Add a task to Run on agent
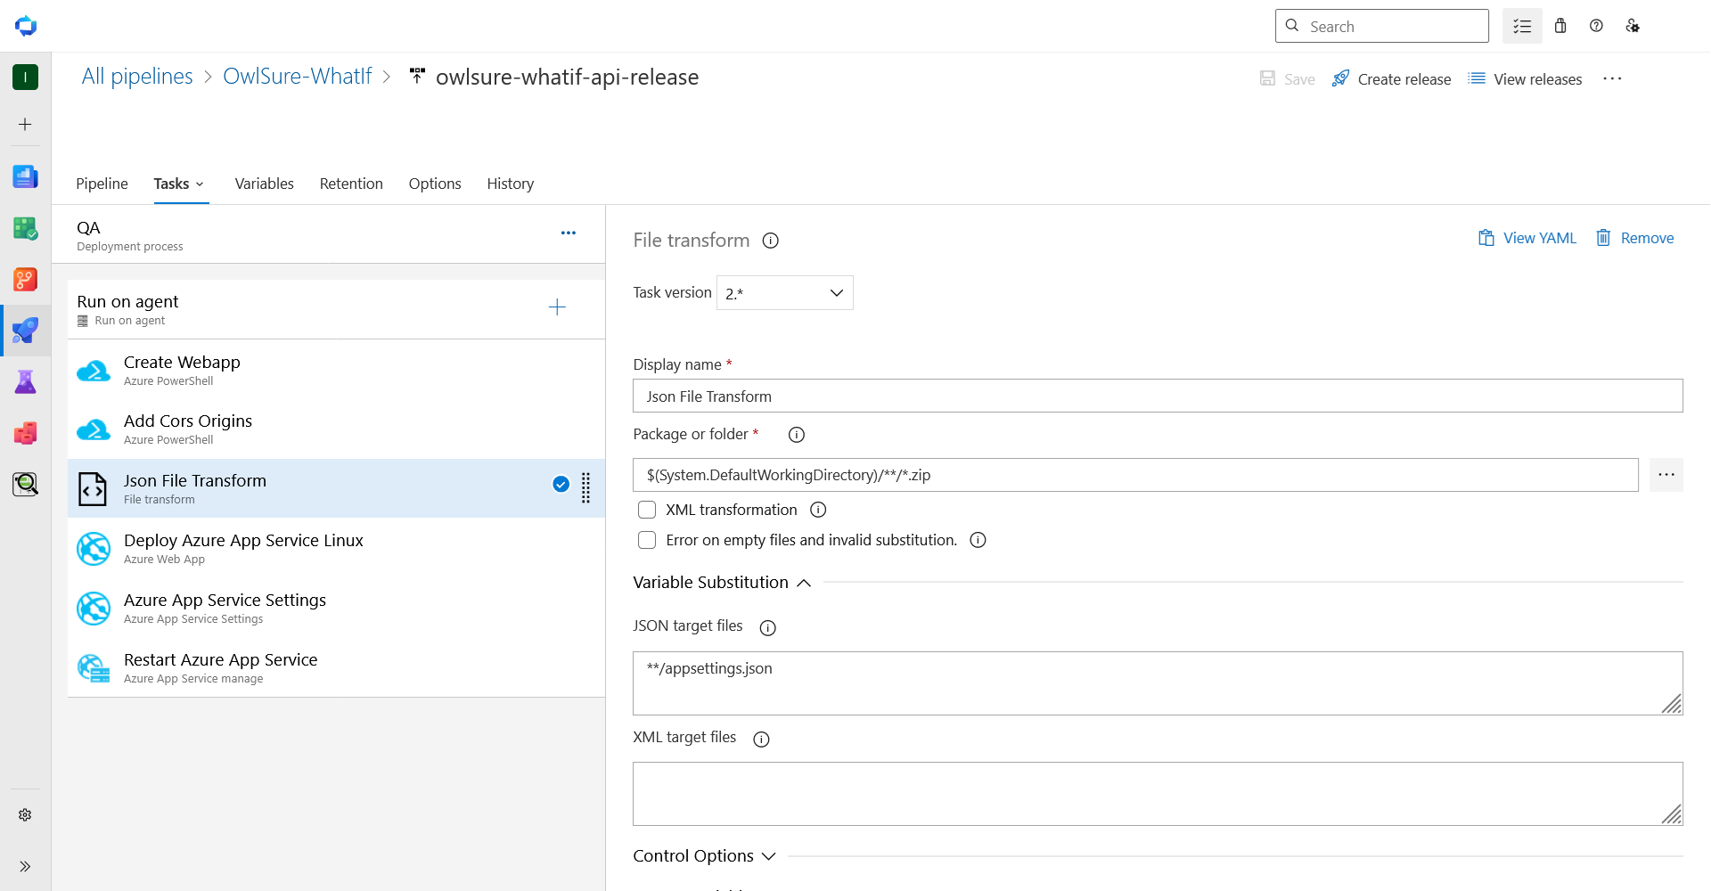This screenshot has width=1711, height=891. tap(557, 307)
